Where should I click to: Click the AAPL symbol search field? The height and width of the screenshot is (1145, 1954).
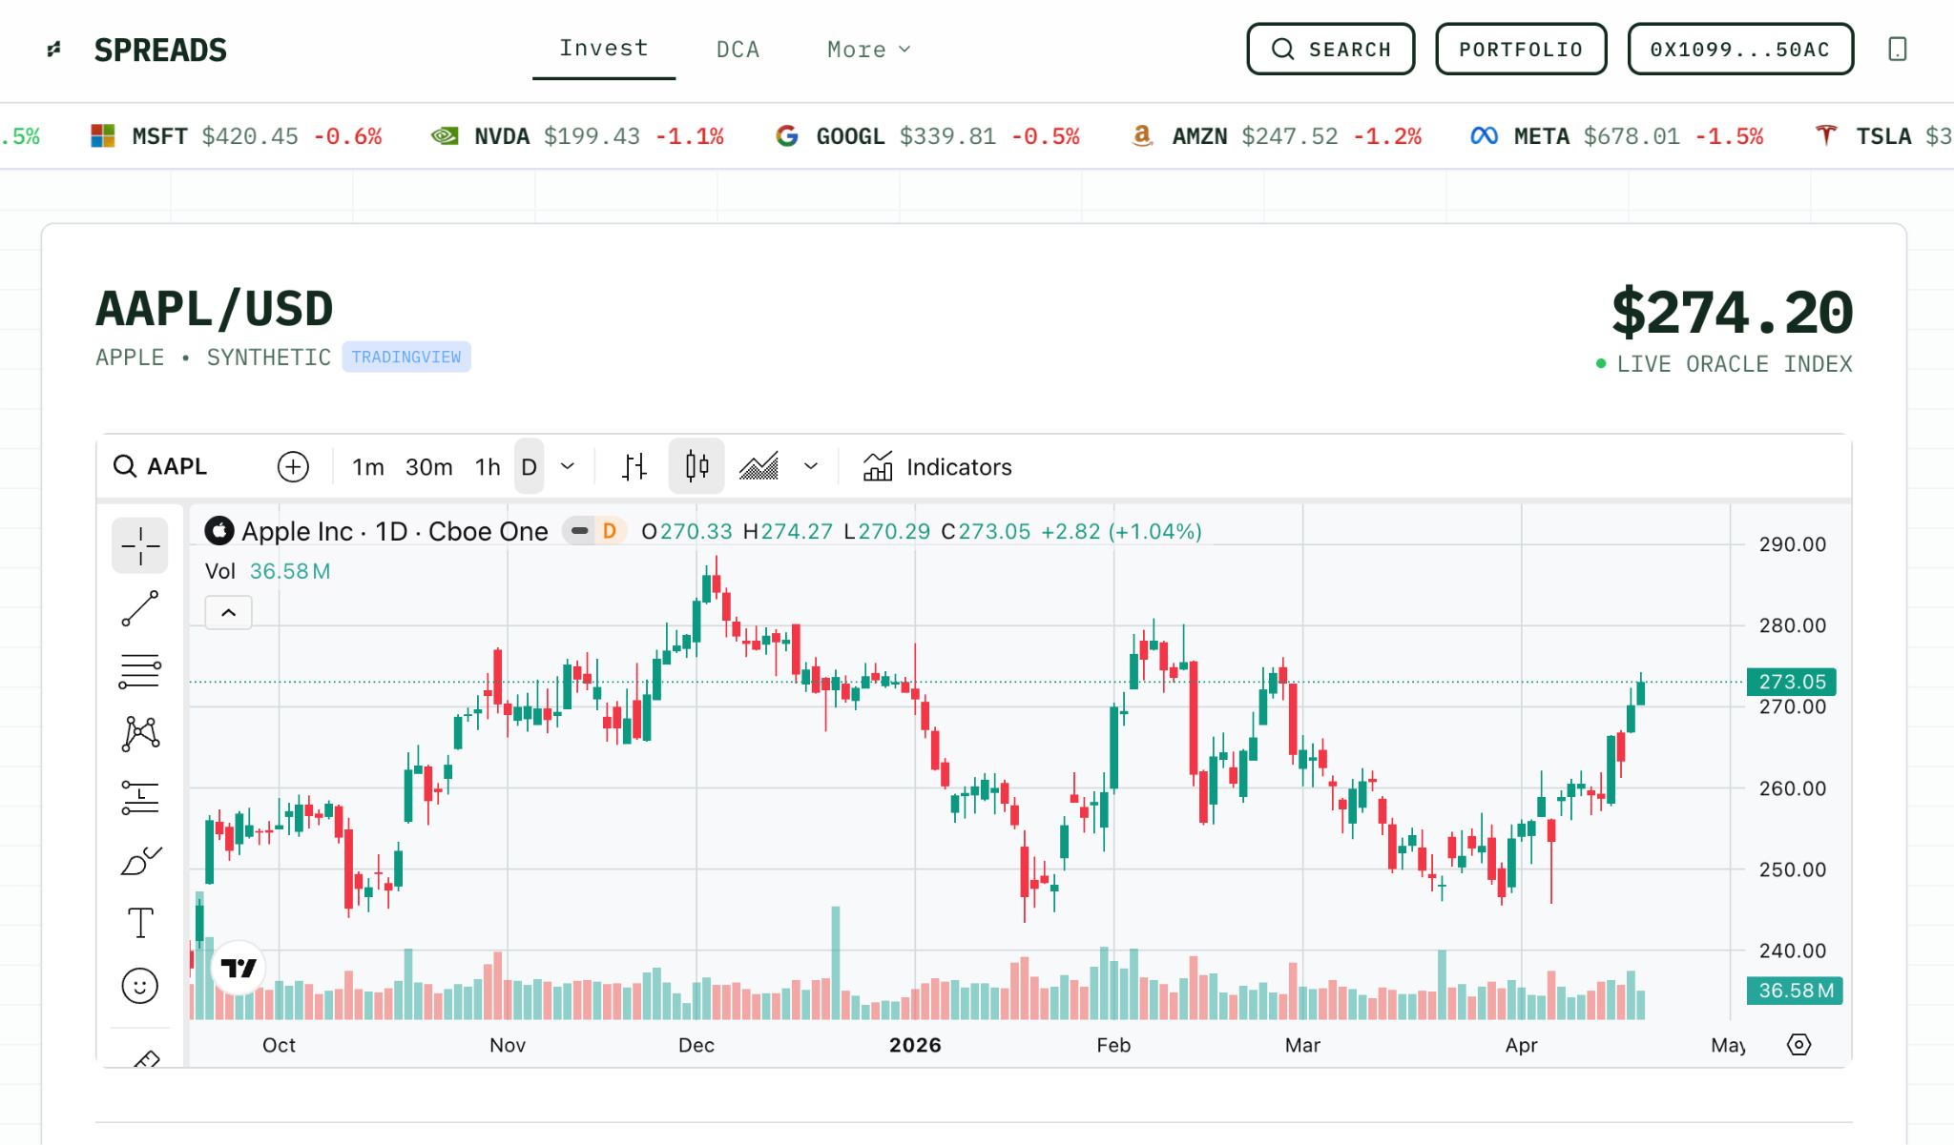177,466
